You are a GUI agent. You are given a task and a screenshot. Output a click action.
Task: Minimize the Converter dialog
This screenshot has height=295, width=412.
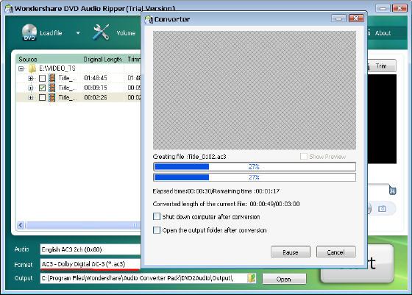(x=338, y=18)
